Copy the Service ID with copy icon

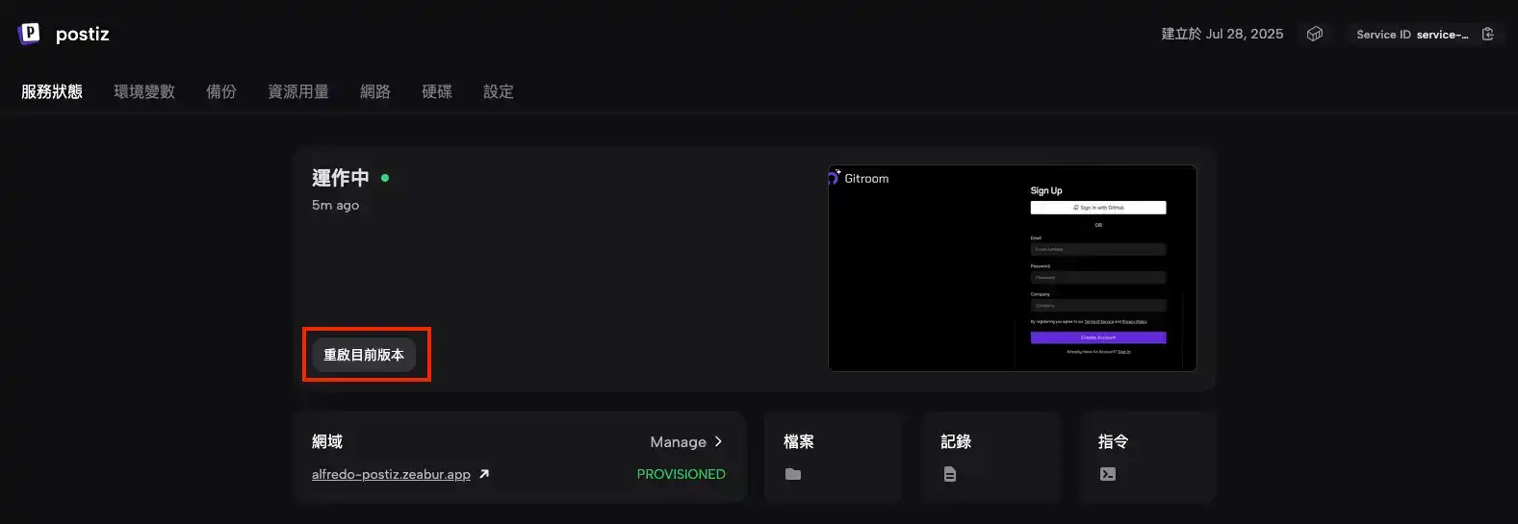pyautogui.click(x=1487, y=34)
